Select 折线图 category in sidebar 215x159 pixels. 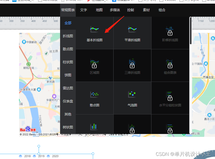coord(68,36)
